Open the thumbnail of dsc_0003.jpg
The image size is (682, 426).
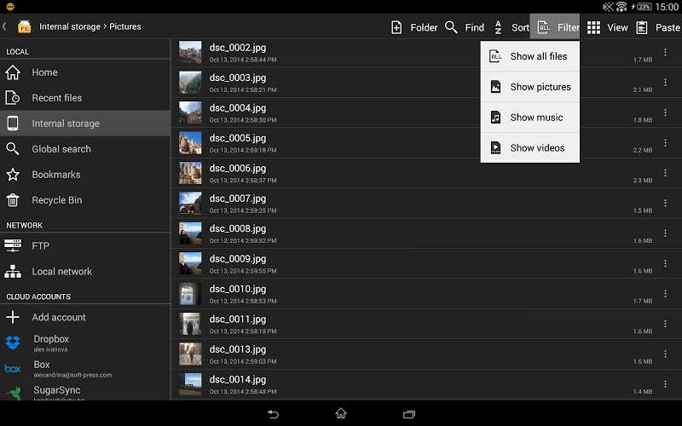(x=190, y=83)
